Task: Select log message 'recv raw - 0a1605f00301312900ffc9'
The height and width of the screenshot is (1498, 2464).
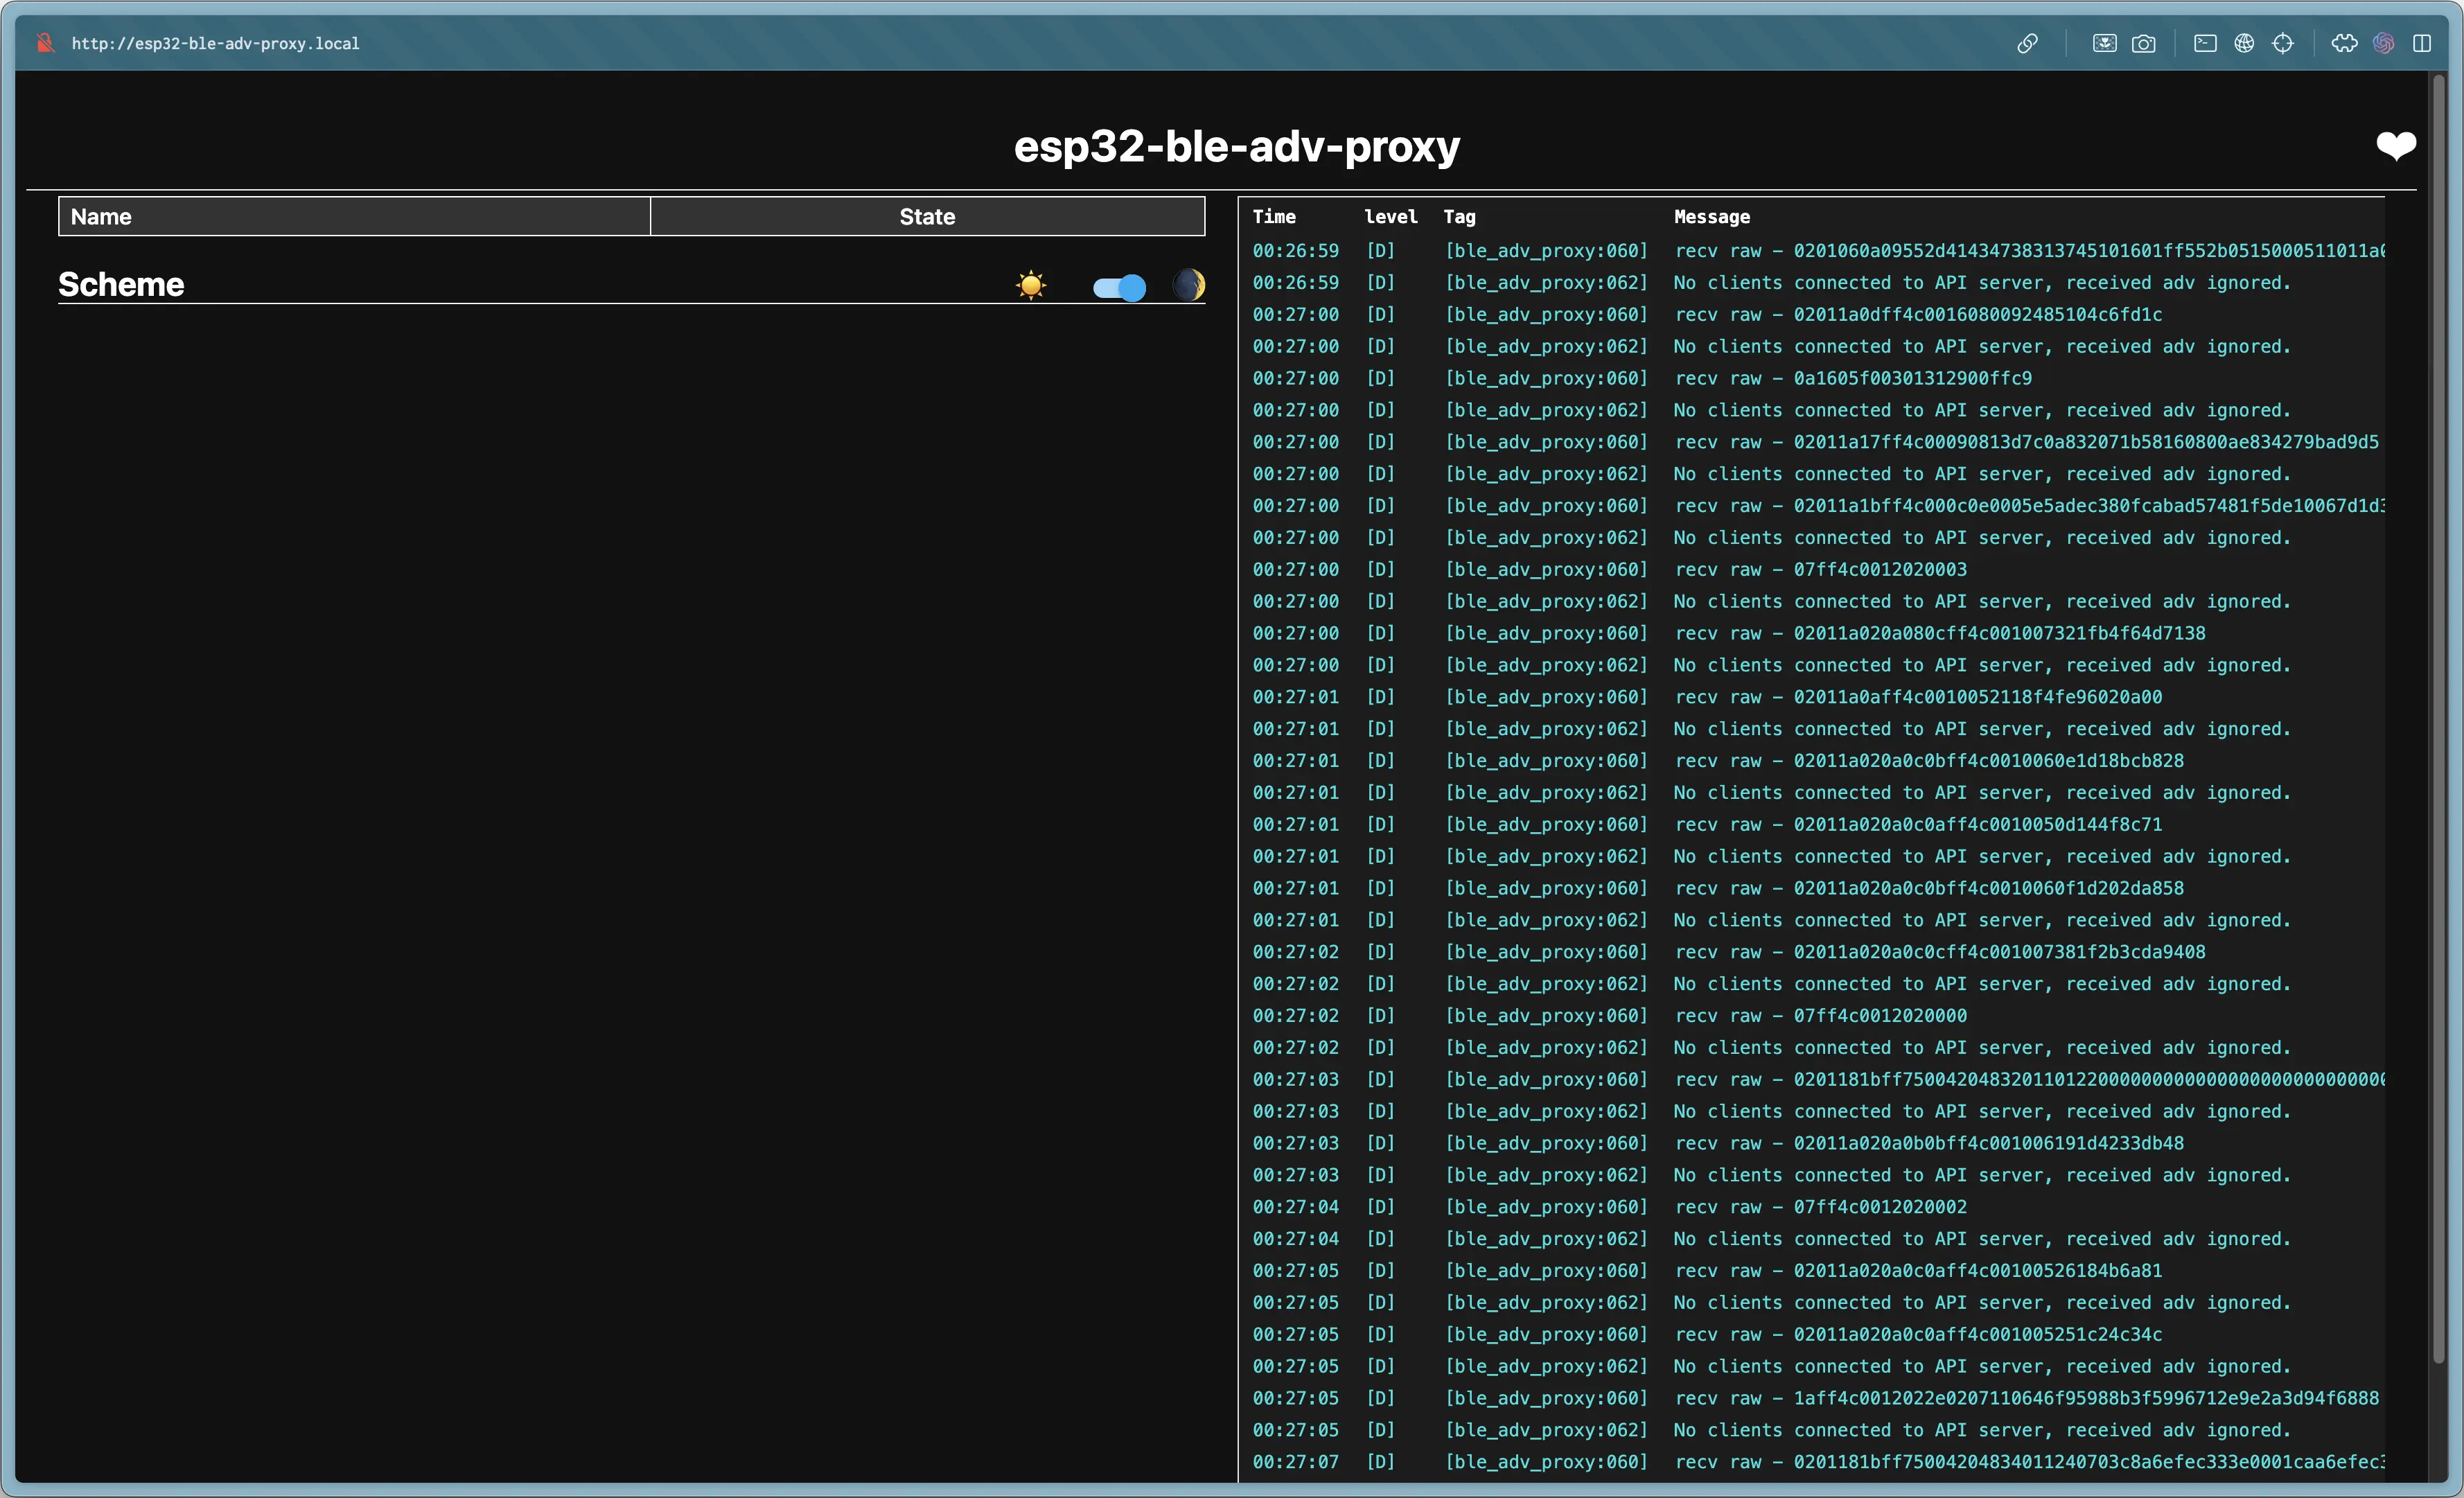Action: click(x=1853, y=378)
